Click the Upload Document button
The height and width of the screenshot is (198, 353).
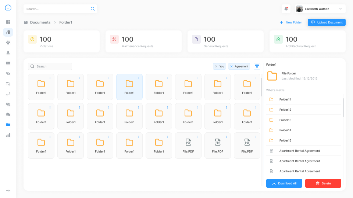point(327,22)
